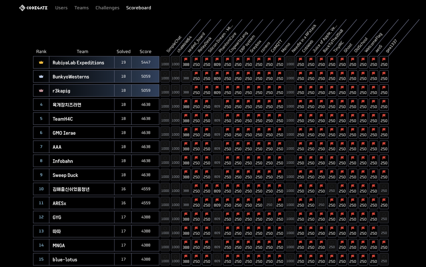
Task: Click RubiyaLab Expeditions' PhantomCore flag cell (809)
Action: (217, 62)
